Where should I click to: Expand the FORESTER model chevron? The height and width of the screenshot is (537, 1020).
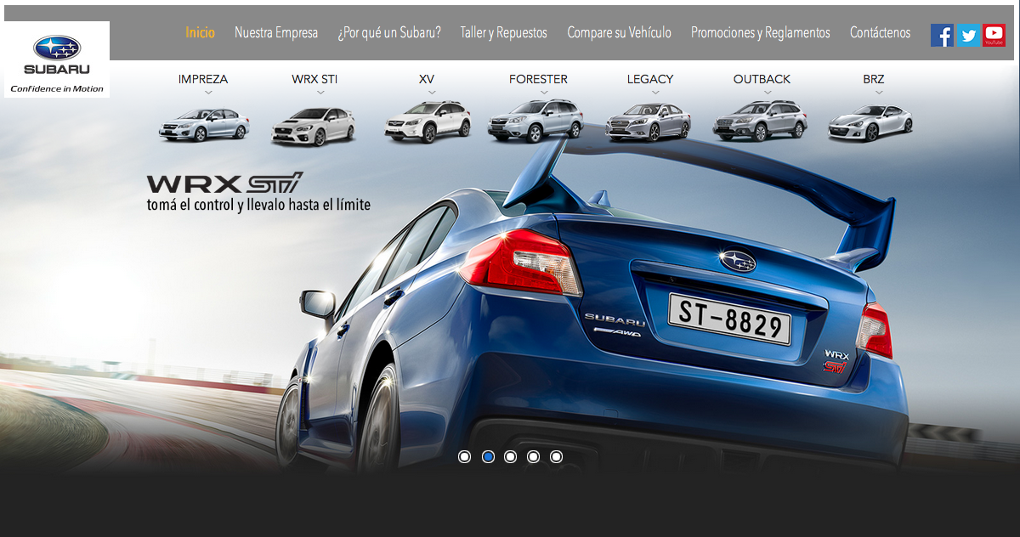[x=544, y=93]
